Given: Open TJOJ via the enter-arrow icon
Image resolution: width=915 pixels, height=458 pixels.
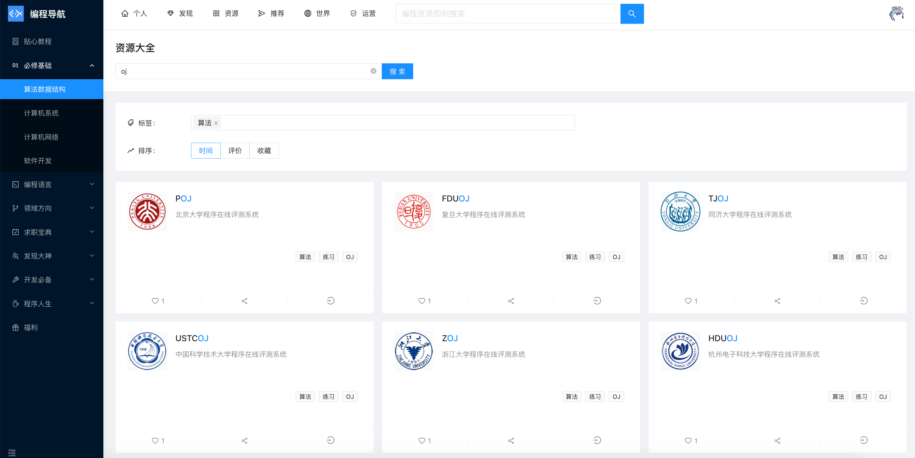Looking at the screenshot, I should coord(863,301).
